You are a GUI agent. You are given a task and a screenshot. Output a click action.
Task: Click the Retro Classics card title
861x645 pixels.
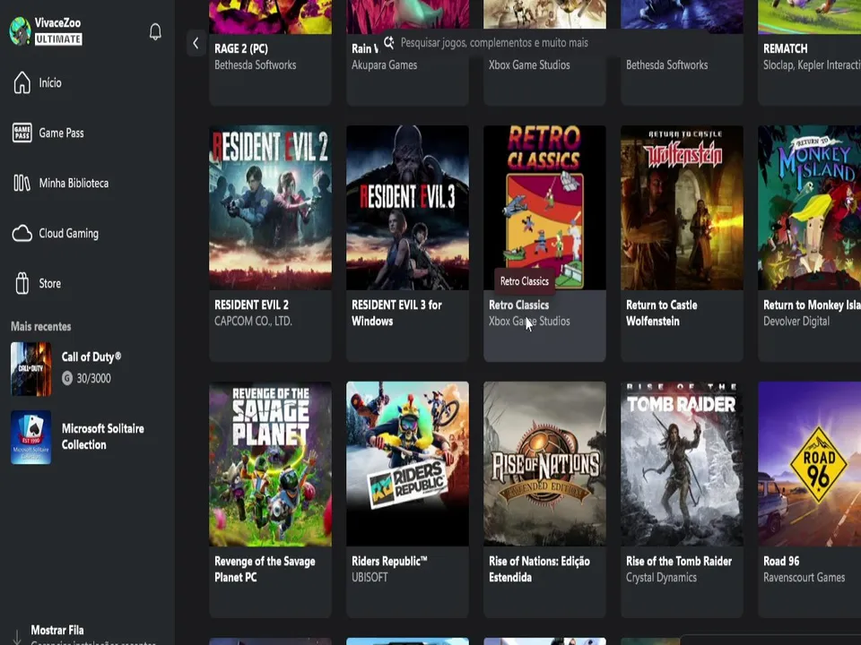coord(519,305)
